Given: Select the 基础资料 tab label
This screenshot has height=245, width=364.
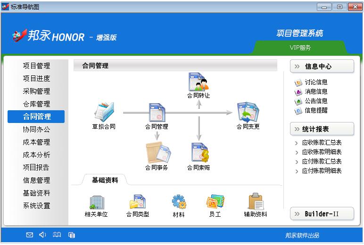Looking at the screenshot, I should click(105, 180).
